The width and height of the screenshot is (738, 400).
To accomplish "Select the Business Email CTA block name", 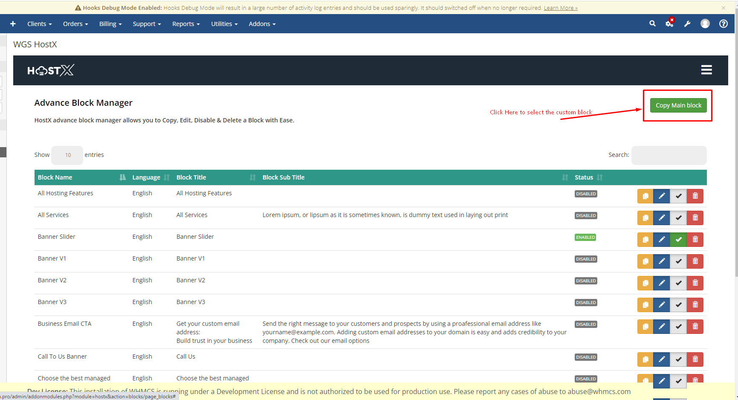I will (x=64, y=324).
